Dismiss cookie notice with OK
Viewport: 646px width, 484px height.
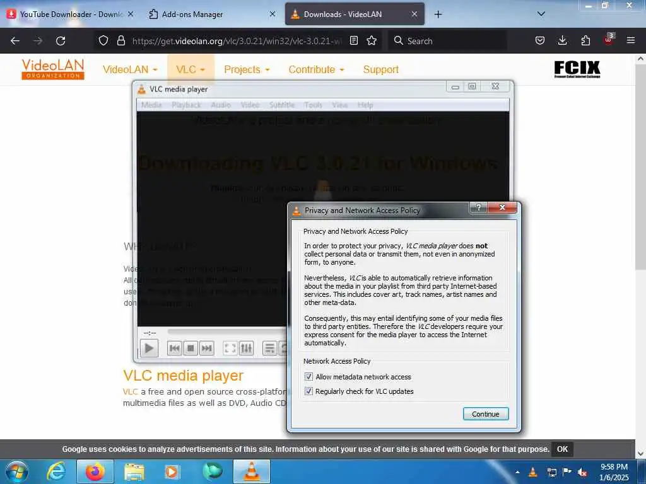tap(562, 449)
